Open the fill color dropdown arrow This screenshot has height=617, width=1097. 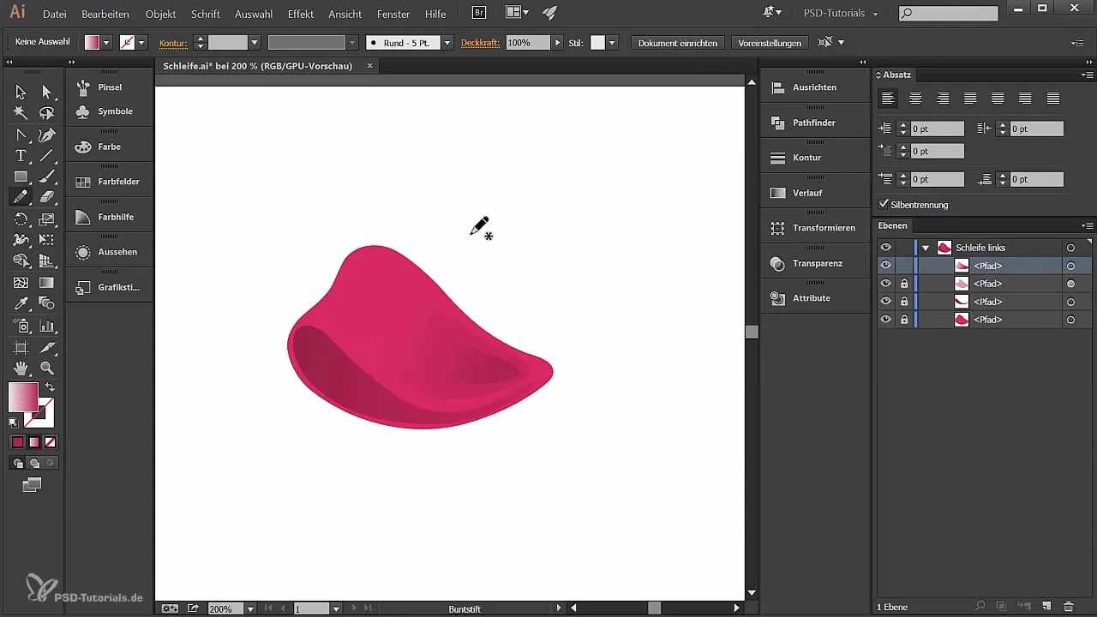[x=106, y=42]
